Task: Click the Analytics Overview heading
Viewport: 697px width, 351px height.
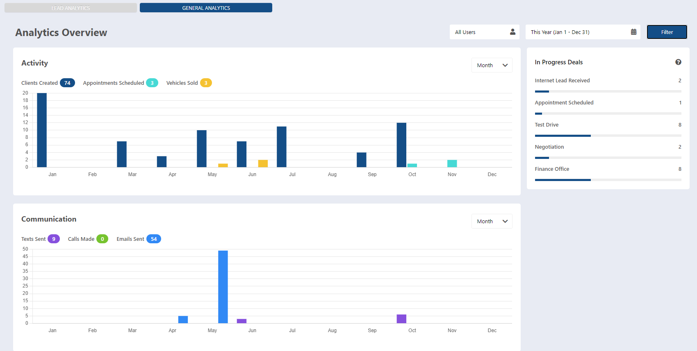Action: tap(61, 32)
